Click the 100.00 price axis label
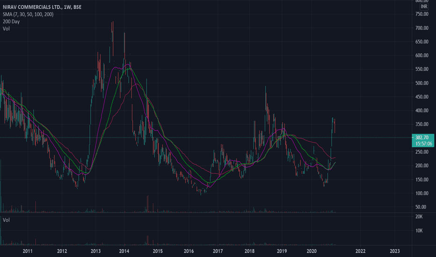This screenshot has height=257, width=436. (x=422, y=193)
